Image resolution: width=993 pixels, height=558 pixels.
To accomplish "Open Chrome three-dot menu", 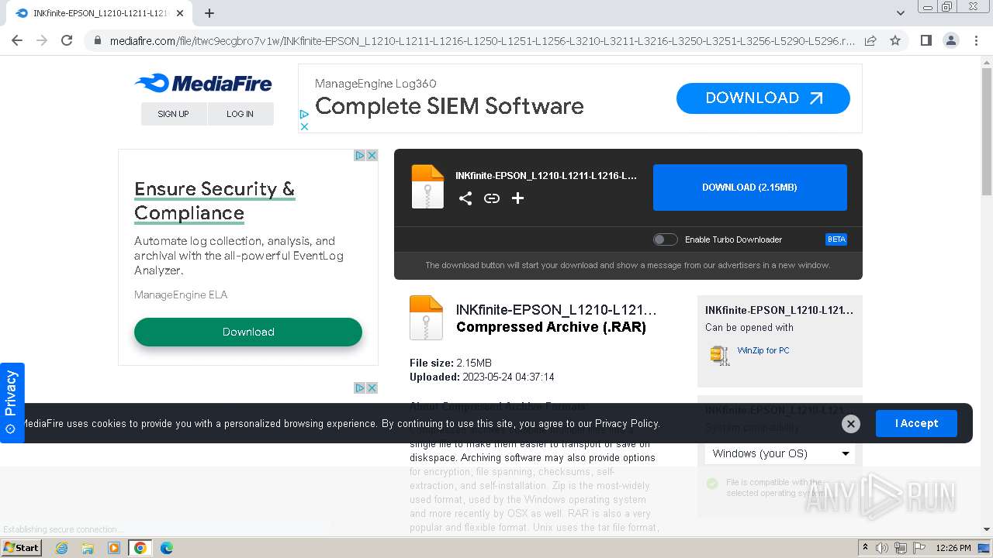I will 975,40.
